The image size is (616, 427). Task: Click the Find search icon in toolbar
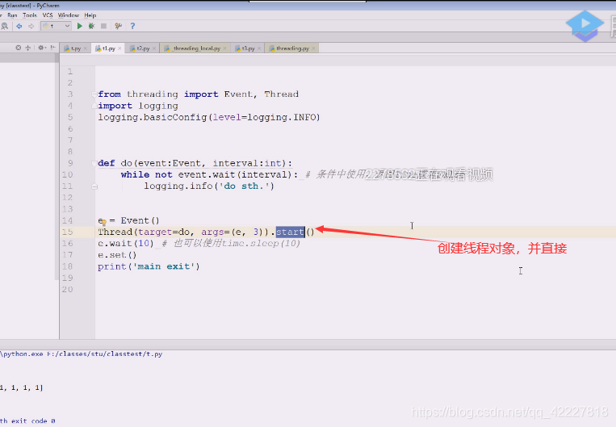pos(4,27)
